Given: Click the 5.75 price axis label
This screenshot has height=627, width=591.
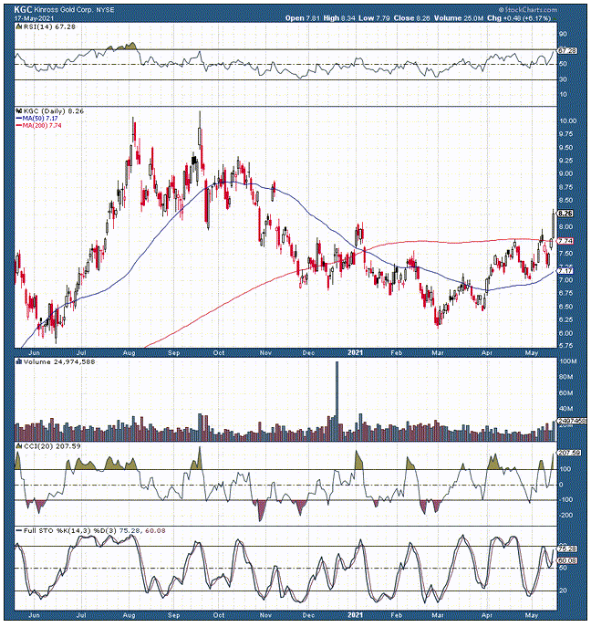Looking at the screenshot, I should [566, 346].
